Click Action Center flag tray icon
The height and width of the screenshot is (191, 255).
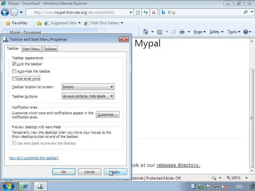(x=208, y=187)
